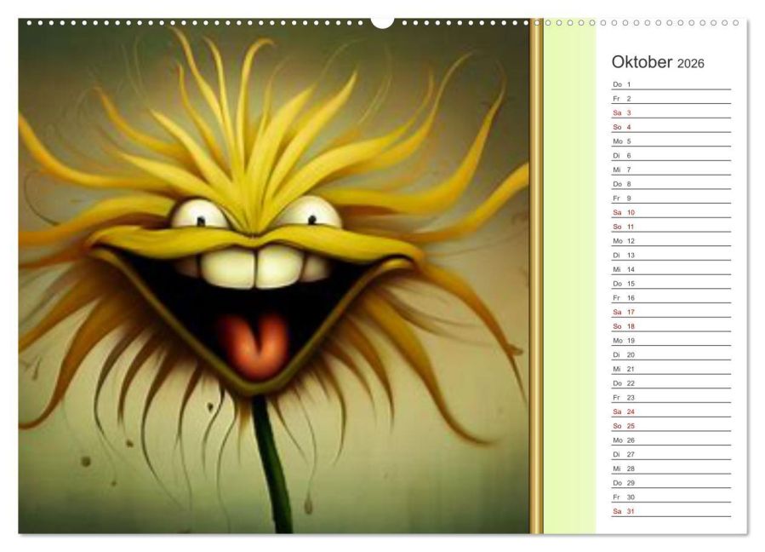Select the Do 1 date row
Screen dimensions: 765x552
pos(671,84)
